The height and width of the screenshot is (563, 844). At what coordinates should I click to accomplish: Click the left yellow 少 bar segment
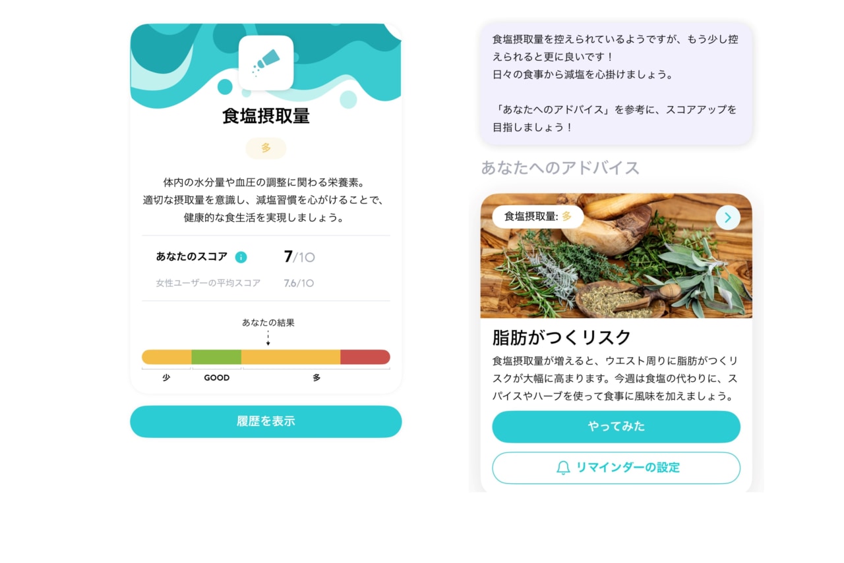pyautogui.click(x=167, y=357)
